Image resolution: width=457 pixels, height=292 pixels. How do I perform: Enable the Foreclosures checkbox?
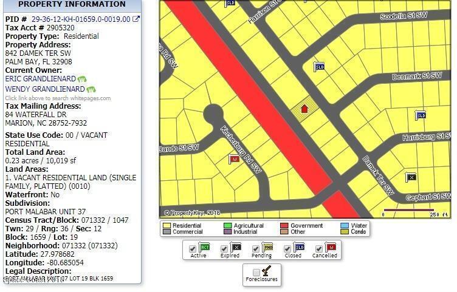[x=256, y=273]
